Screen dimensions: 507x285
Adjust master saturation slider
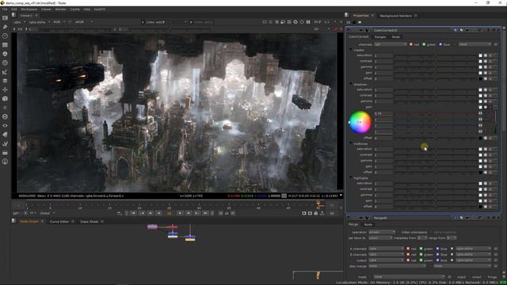tap(435, 55)
